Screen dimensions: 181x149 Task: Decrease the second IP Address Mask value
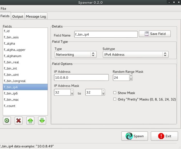coord(103,94)
